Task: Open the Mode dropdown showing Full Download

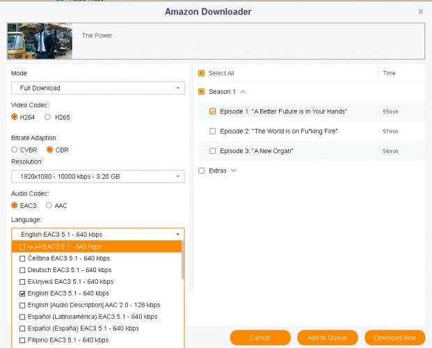Action: click(98, 88)
